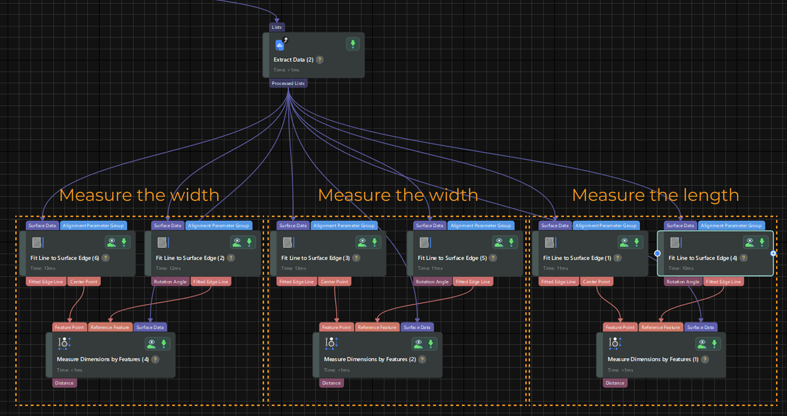Click the Fit Line to Surface Edge (1) step icon
The height and width of the screenshot is (416, 787).
point(550,243)
